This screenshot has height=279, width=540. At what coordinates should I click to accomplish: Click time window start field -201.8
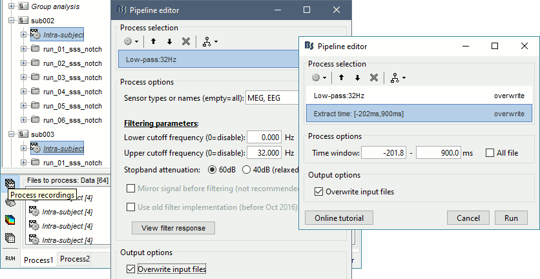click(x=383, y=152)
